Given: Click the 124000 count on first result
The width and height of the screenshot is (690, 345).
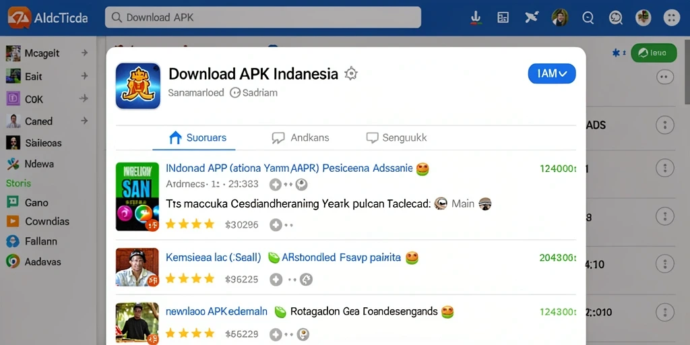Looking at the screenshot, I should pyautogui.click(x=558, y=168).
